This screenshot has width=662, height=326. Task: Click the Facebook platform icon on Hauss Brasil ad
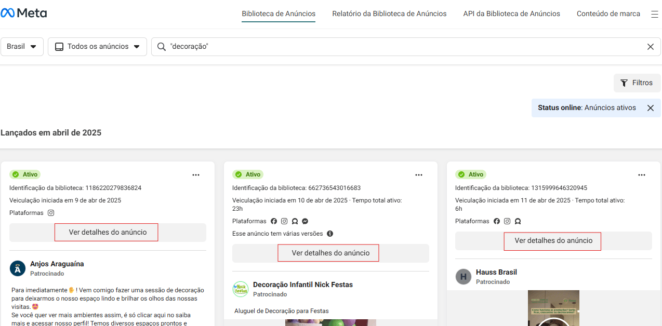tap(497, 221)
